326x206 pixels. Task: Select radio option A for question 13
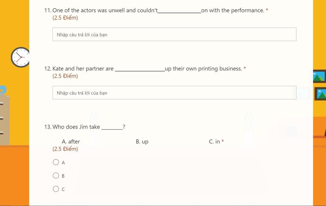(56, 162)
